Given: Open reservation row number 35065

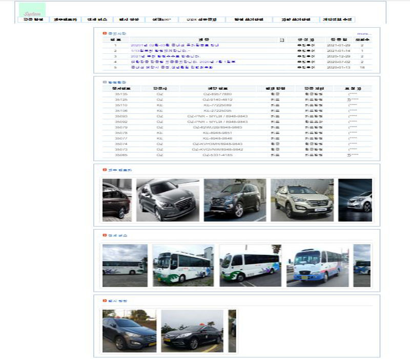Looking at the screenshot, I should point(121,154).
